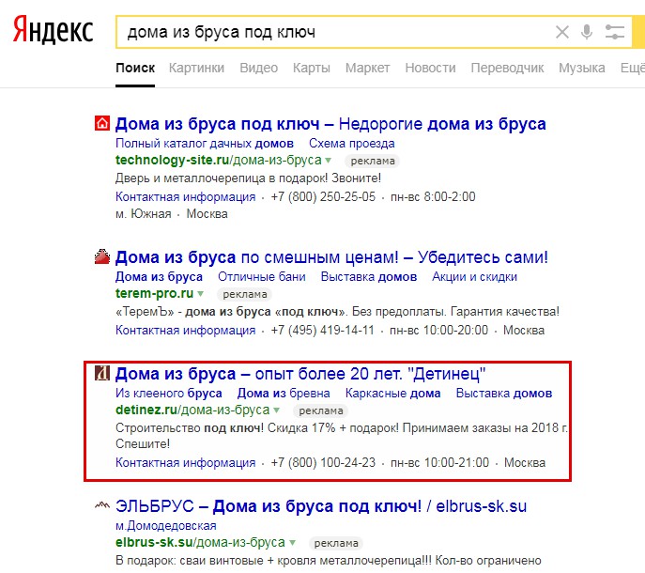Viewport: 645px width, 573px height.
Task: Open Контактная информация for technology-site.ru
Action: 186,196
